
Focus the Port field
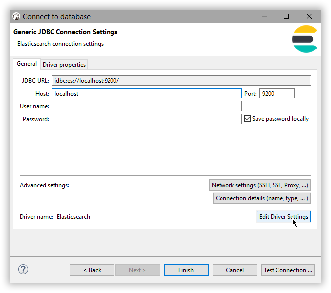(x=276, y=93)
